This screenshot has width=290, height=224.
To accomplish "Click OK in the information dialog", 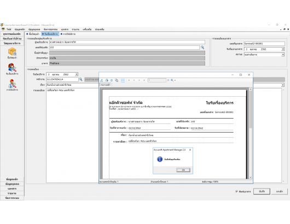I will pyautogui.click(x=183, y=170).
